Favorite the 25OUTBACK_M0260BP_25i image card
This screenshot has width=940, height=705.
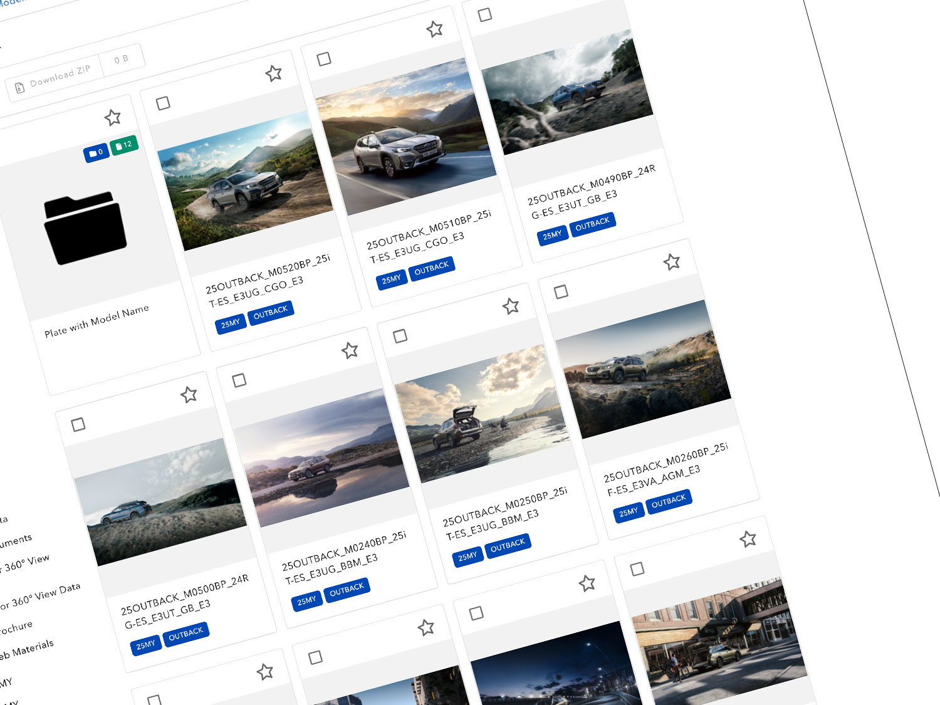click(672, 262)
